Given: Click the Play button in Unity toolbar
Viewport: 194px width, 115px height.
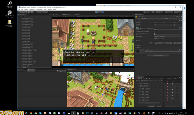Looking at the screenshot, I should pyautogui.click(x=97, y=12).
